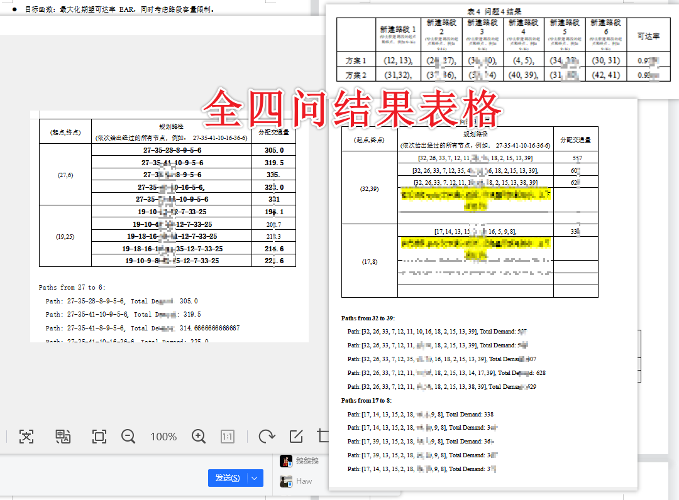This screenshot has height=500, width=679.
Task: Click the 发送(S) send button
Action: (x=228, y=478)
